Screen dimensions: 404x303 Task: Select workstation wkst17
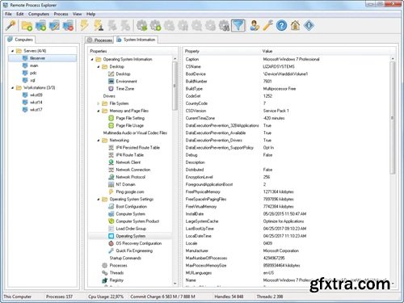click(36, 110)
